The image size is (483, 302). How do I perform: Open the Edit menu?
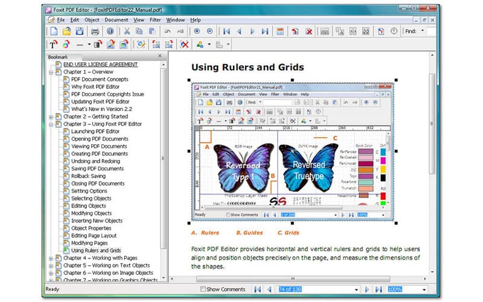(x=74, y=20)
